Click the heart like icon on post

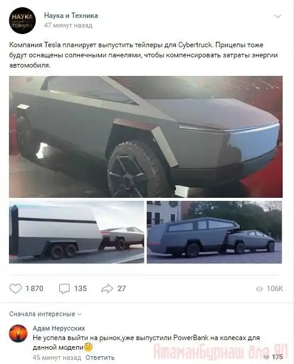(16, 289)
